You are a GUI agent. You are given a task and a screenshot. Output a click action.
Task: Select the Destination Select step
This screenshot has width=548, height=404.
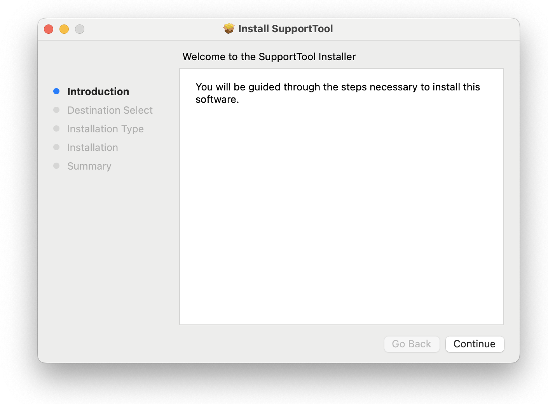[110, 110]
